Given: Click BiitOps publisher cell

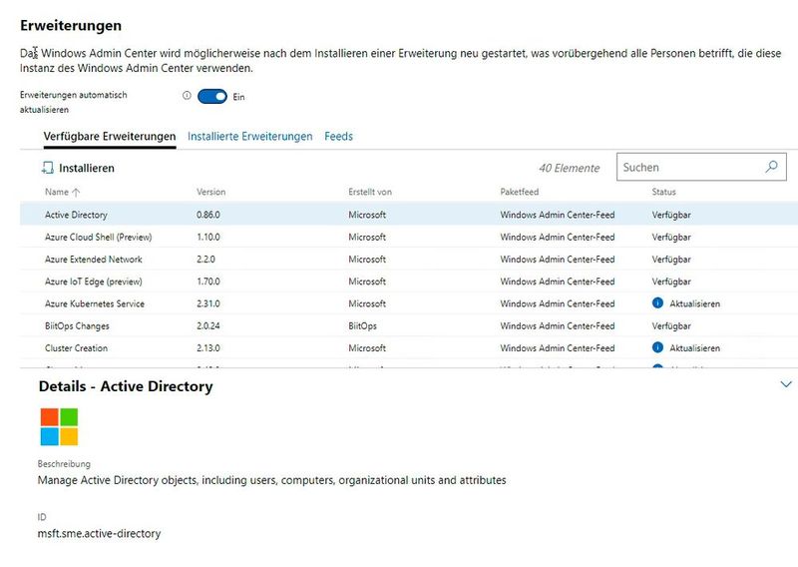Looking at the screenshot, I should (x=362, y=326).
